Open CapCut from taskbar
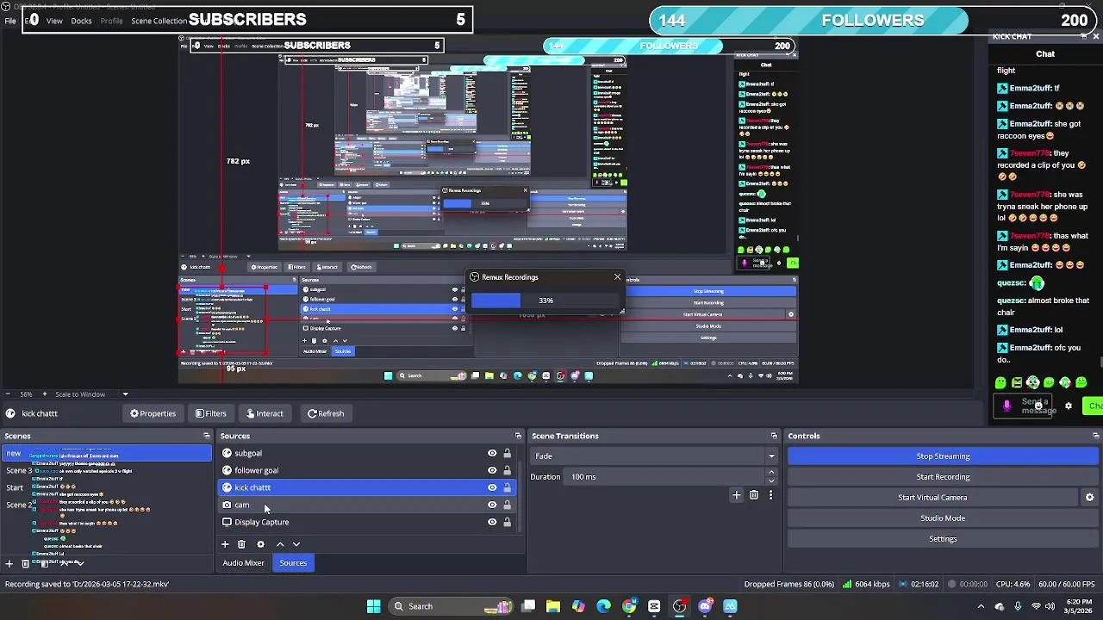The image size is (1103, 620). (x=654, y=606)
